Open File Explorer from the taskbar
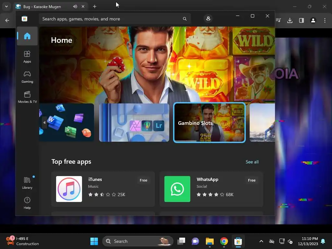The image size is (332, 249). [210, 241]
